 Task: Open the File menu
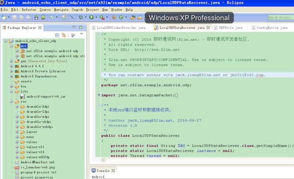(4, 9)
